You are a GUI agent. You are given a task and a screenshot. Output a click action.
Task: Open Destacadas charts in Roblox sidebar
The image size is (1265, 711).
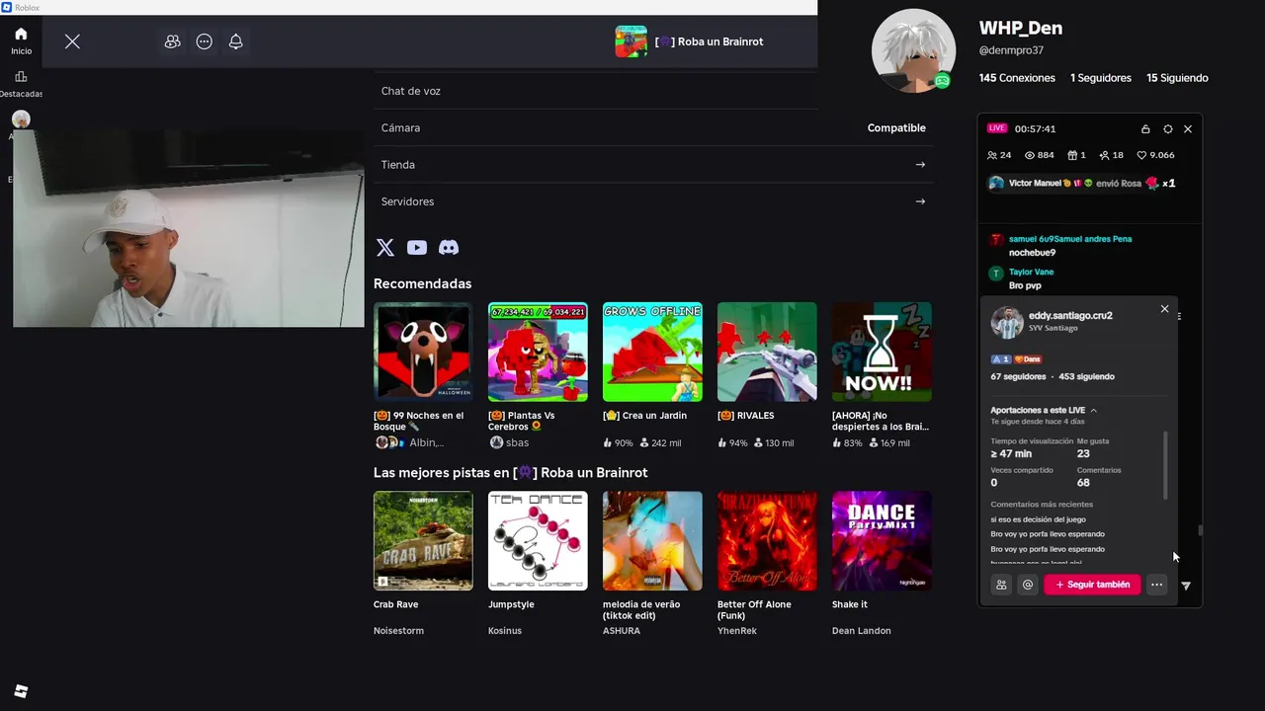(21, 84)
